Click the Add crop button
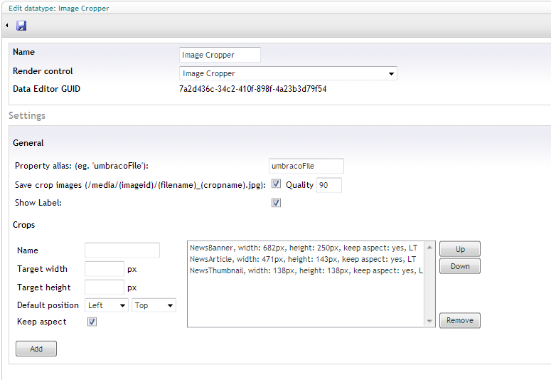Image resolution: width=551 pixels, height=380 pixels. pyautogui.click(x=36, y=349)
